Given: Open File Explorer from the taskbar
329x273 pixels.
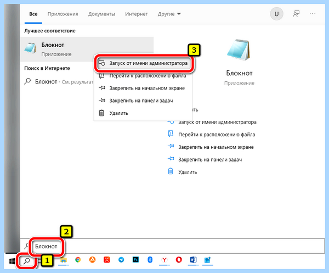Looking at the screenshot, I should (x=64, y=260).
